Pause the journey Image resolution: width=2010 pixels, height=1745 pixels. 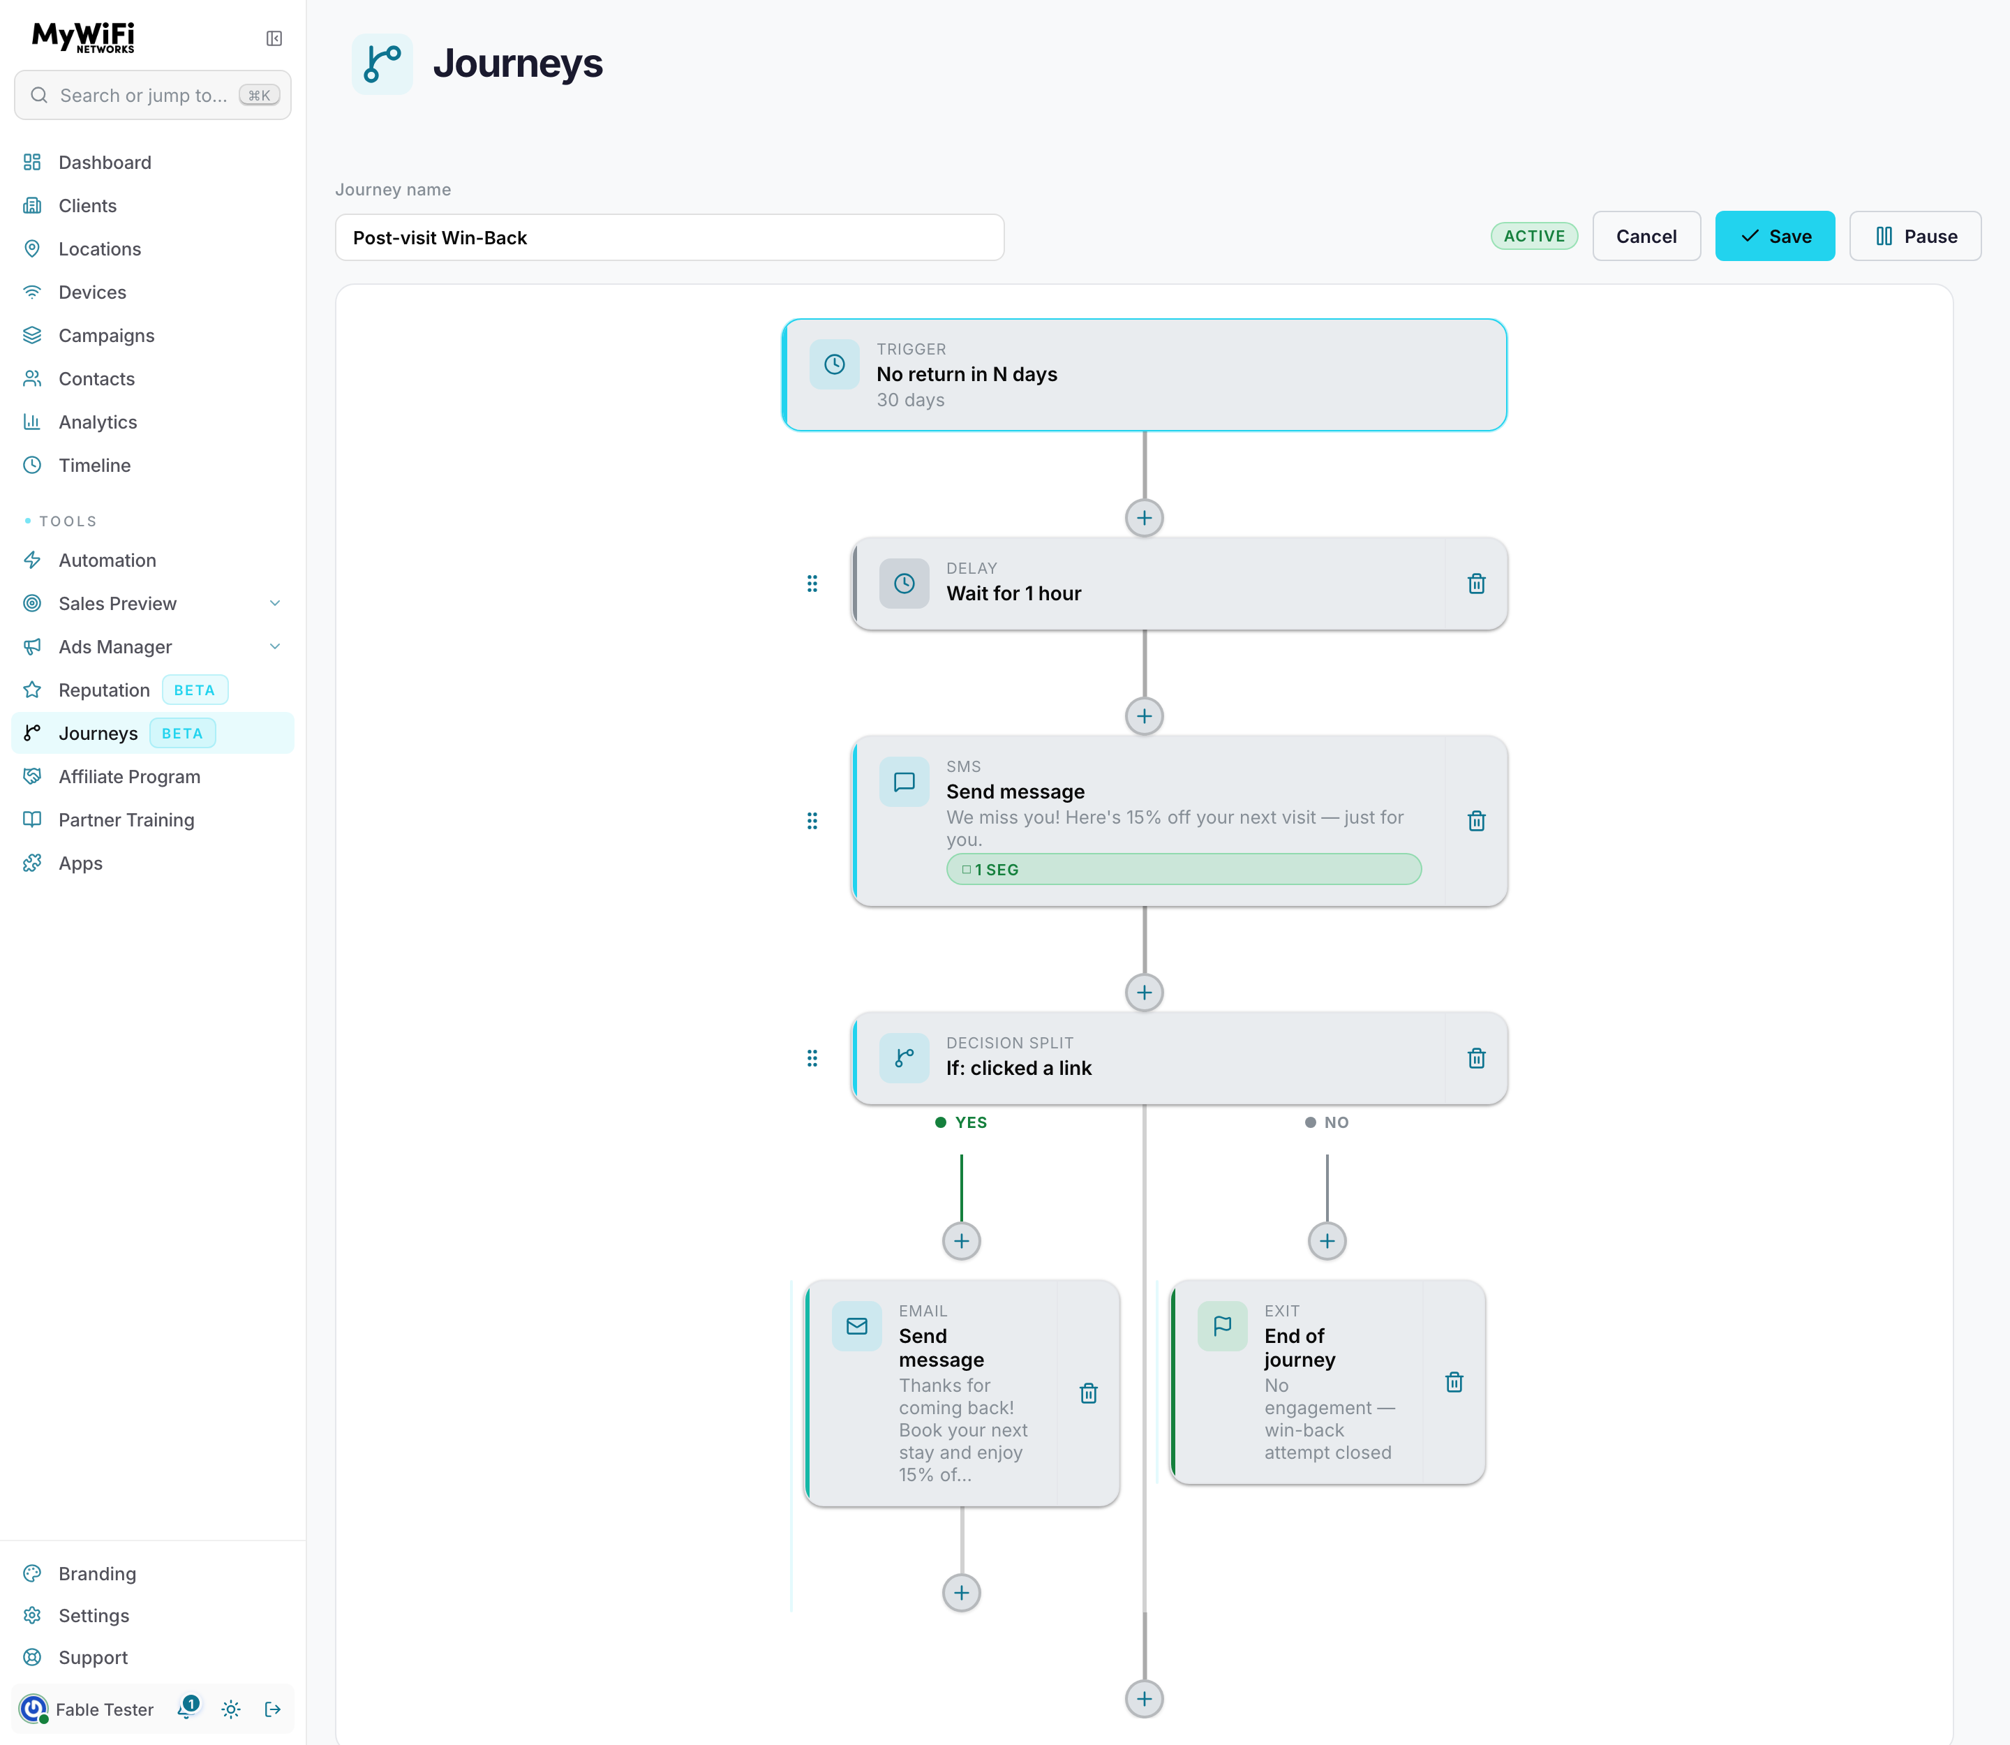tap(1914, 236)
